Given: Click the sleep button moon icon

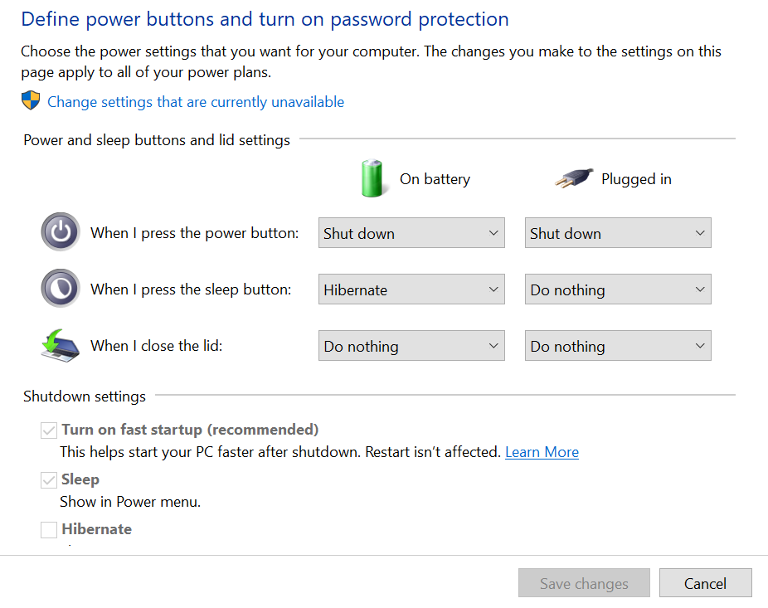Looking at the screenshot, I should point(61,289).
